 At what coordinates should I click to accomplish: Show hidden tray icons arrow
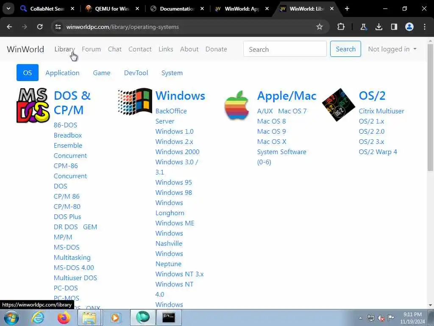tap(360, 318)
